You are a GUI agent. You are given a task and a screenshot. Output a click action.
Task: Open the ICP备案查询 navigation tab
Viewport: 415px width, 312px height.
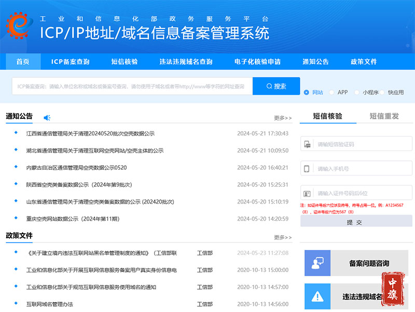71,61
